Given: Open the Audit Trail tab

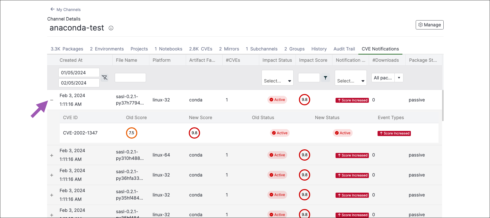Looking at the screenshot, I should point(344,49).
